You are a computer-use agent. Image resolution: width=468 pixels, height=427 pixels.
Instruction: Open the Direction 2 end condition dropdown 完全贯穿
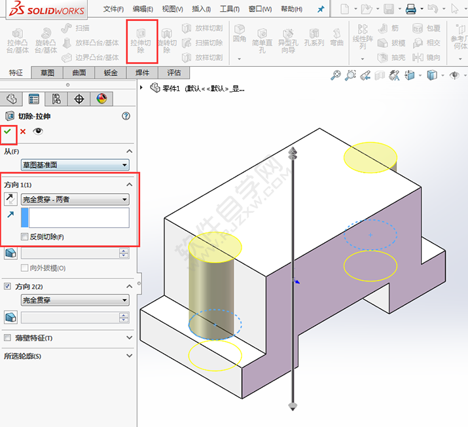pyautogui.click(x=75, y=300)
